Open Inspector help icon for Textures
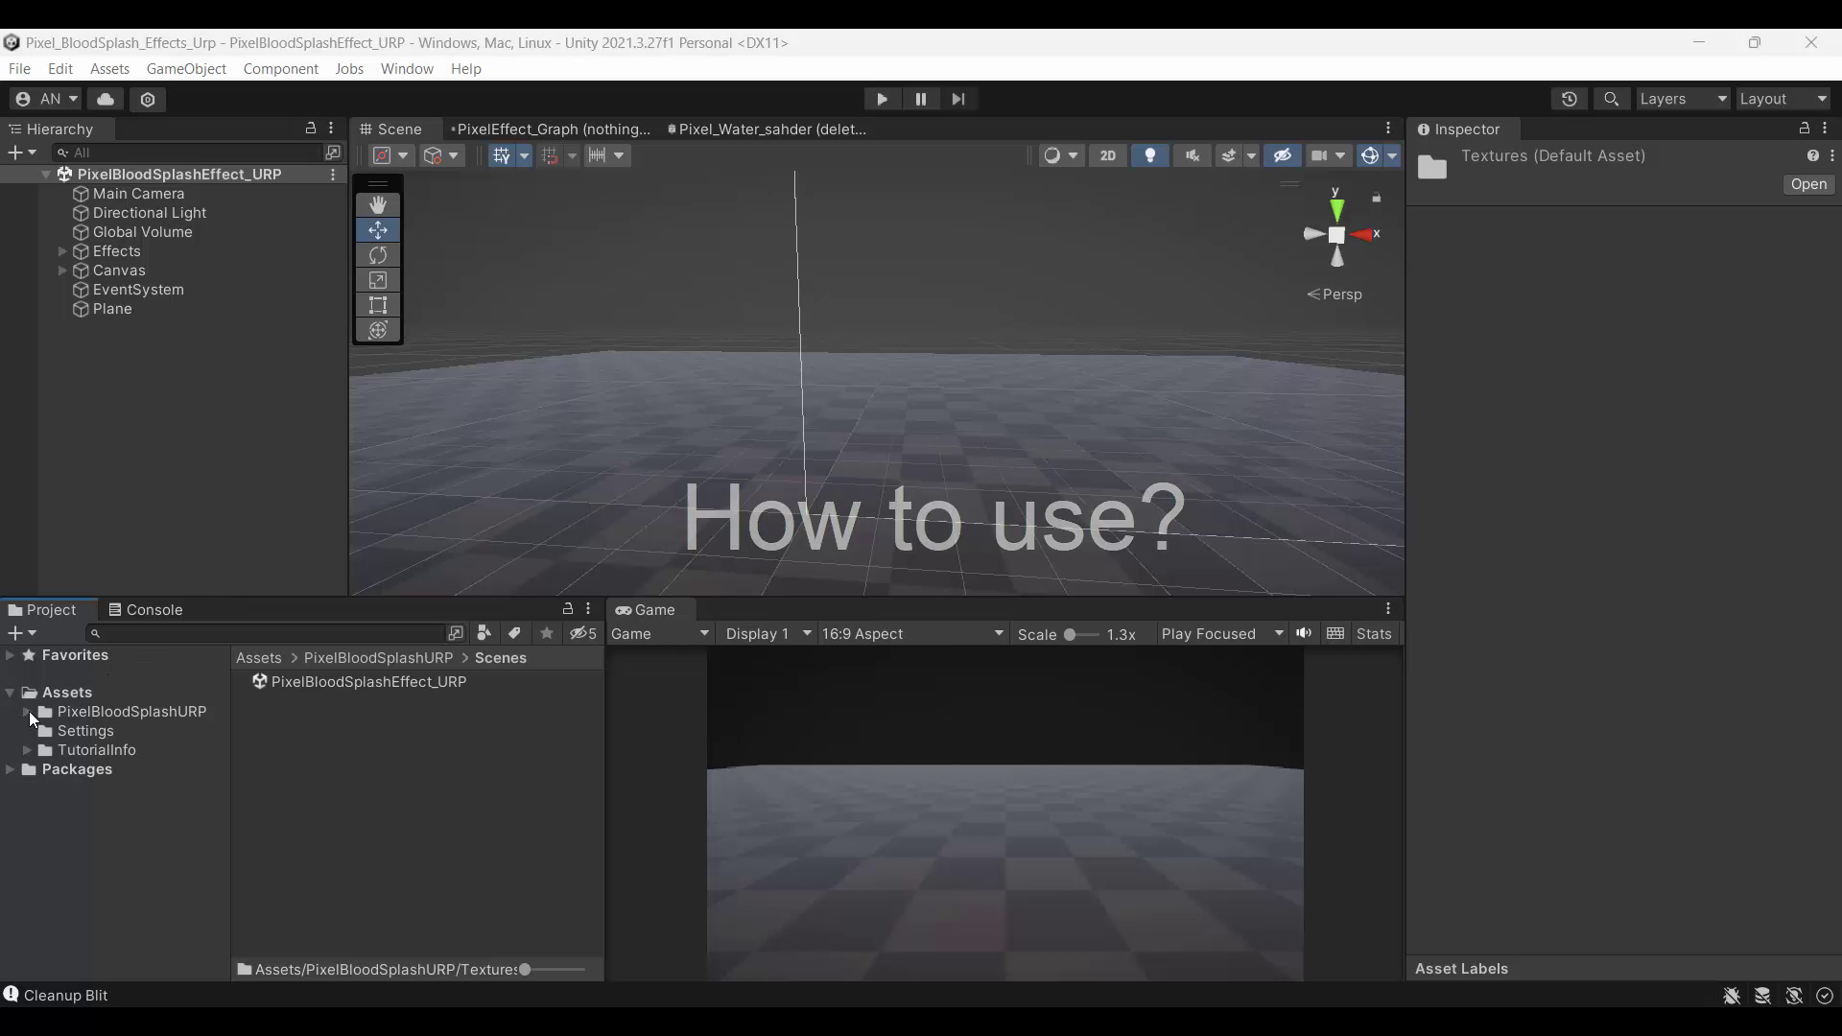The image size is (1842, 1036). pos(1813,155)
